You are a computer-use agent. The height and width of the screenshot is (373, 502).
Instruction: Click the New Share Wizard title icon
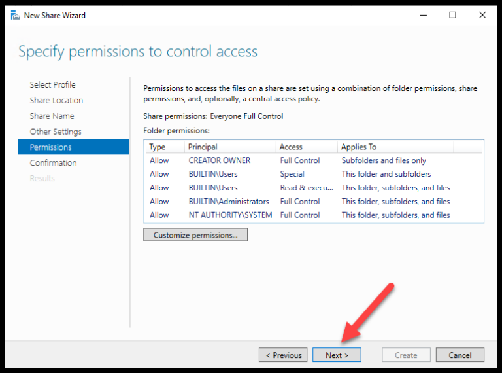pyautogui.click(x=15, y=15)
